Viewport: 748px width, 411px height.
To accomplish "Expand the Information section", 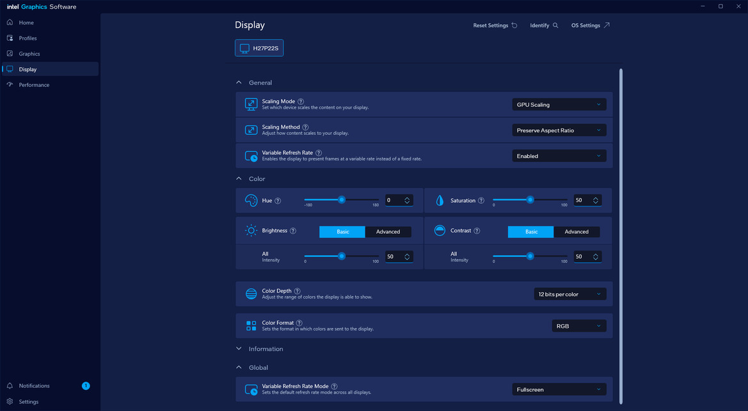I will pos(239,349).
